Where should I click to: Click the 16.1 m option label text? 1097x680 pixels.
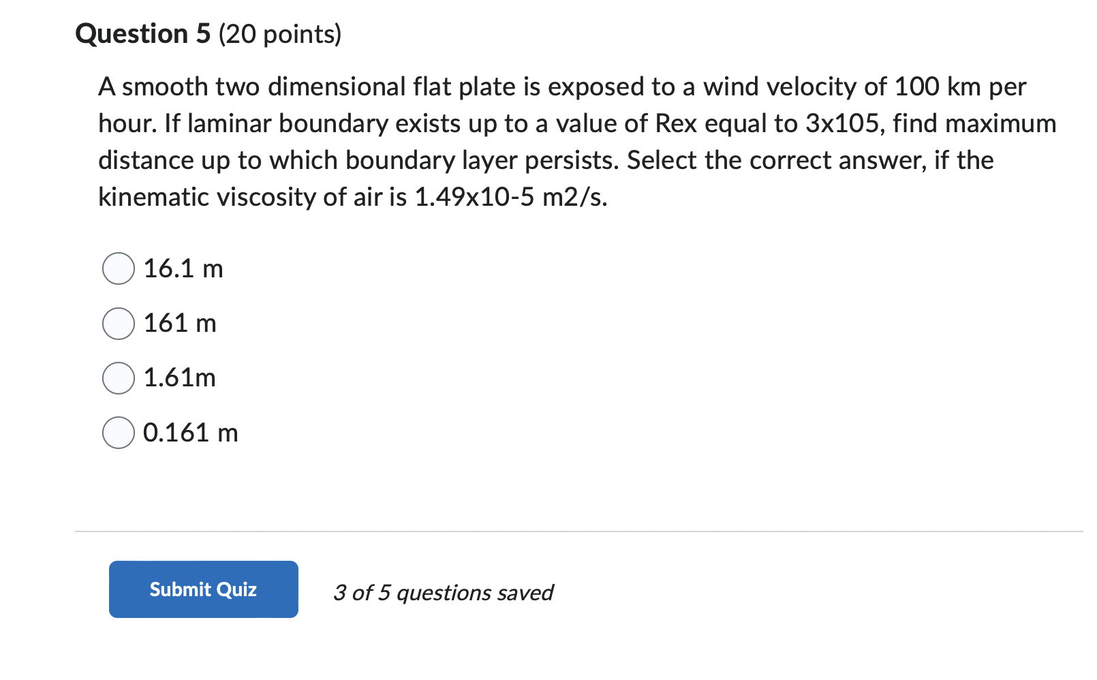tap(183, 268)
